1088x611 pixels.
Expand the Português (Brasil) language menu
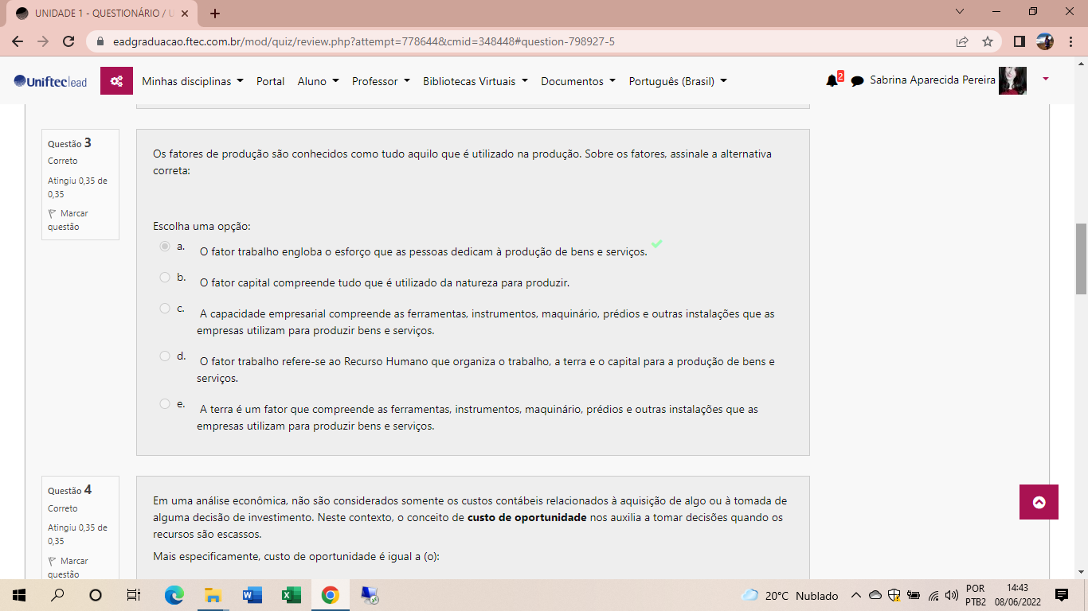677,81
